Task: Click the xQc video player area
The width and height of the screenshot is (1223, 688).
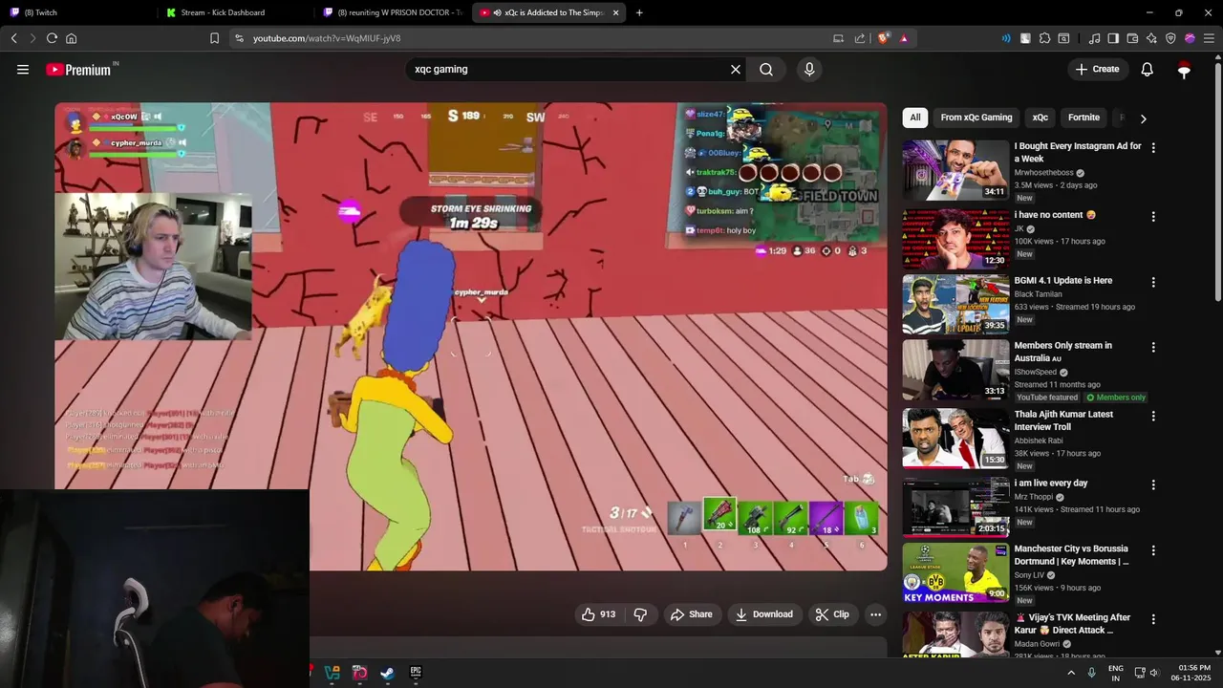Action: (x=470, y=336)
